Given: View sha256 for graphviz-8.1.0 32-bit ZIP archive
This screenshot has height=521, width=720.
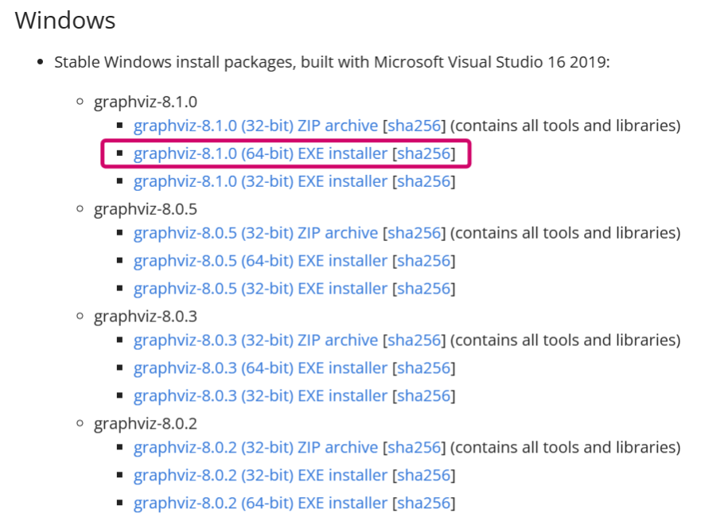Looking at the screenshot, I should point(414,126).
